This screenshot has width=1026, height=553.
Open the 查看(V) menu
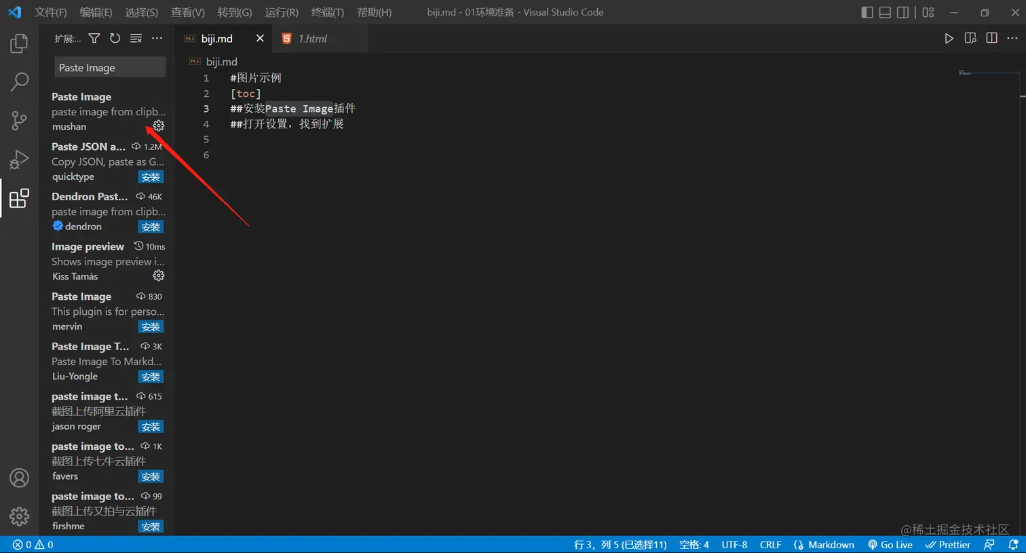(188, 12)
